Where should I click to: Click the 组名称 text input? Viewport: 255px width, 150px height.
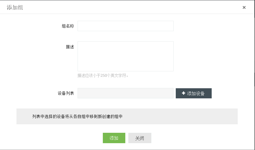[x=125, y=26]
